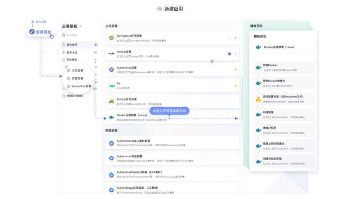This screenshot has width=339, height=199.
Task: Click the Tomcat cat logo
Action: point(111,101)
